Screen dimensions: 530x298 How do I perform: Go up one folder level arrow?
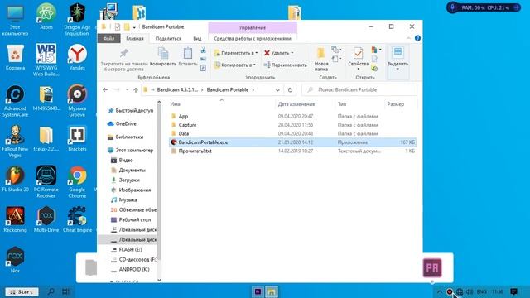pos(136,90)
